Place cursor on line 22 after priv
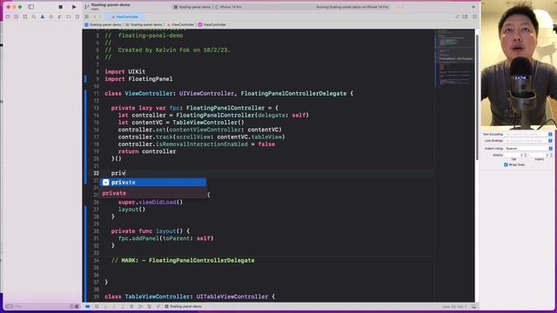Screen dimensions: 557x313 coord(125,173)
